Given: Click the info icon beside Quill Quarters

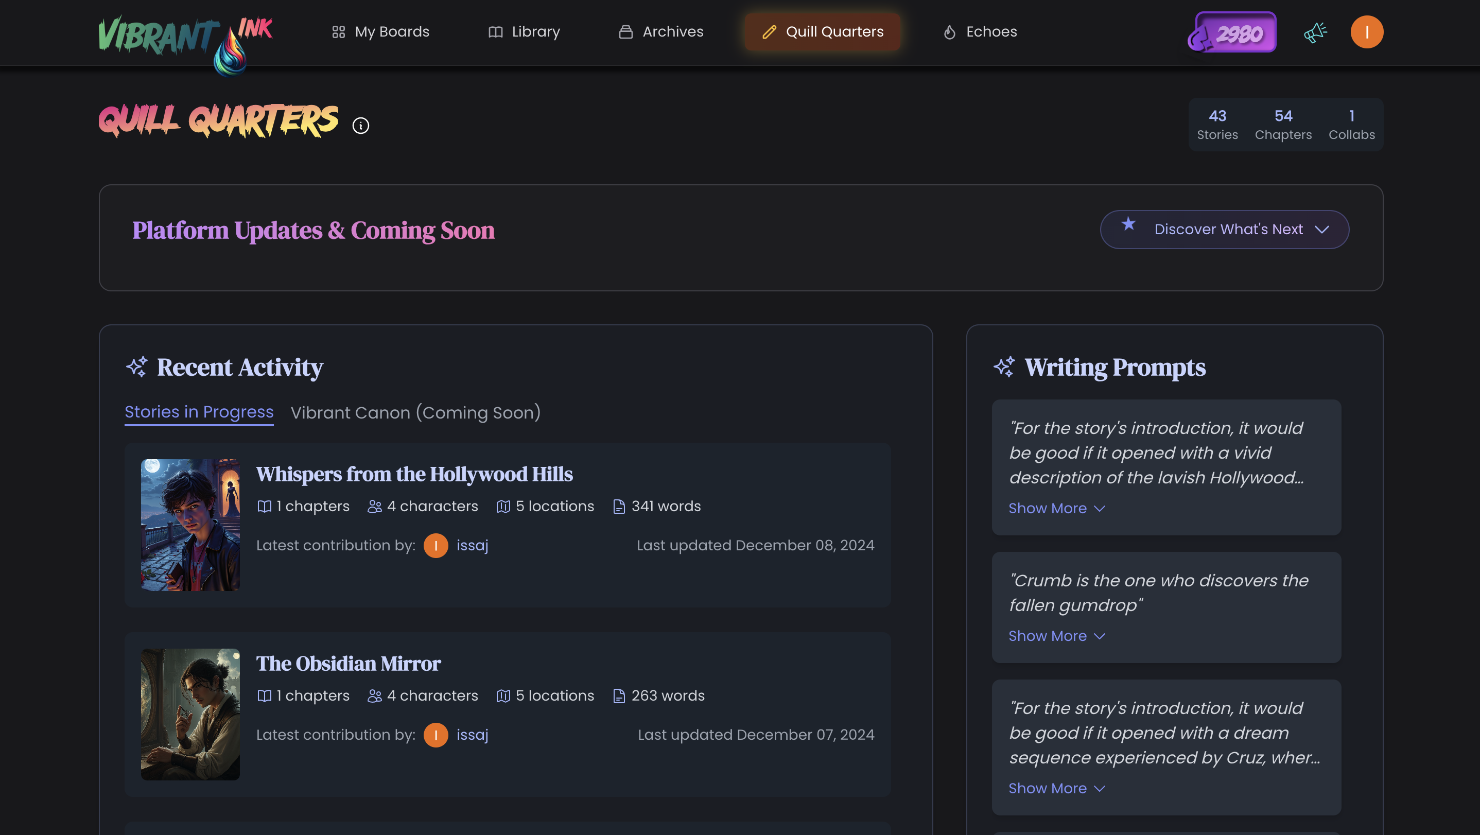Looking at the screenshot, I should pos(360,125).
